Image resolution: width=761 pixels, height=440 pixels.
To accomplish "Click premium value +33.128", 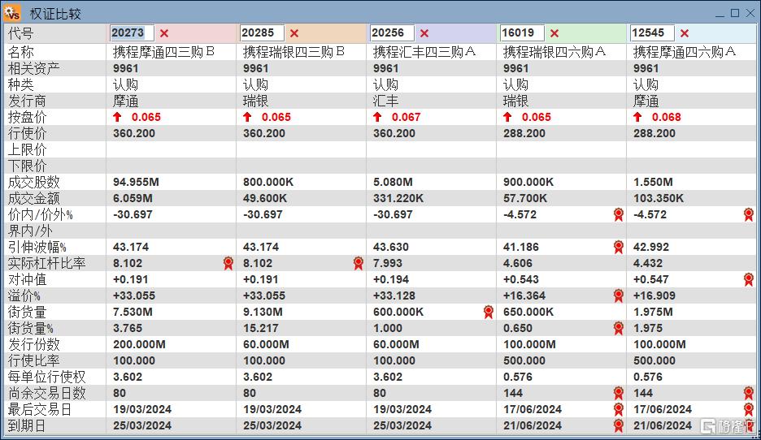I will pyautogui.click(x=394, y=295).
